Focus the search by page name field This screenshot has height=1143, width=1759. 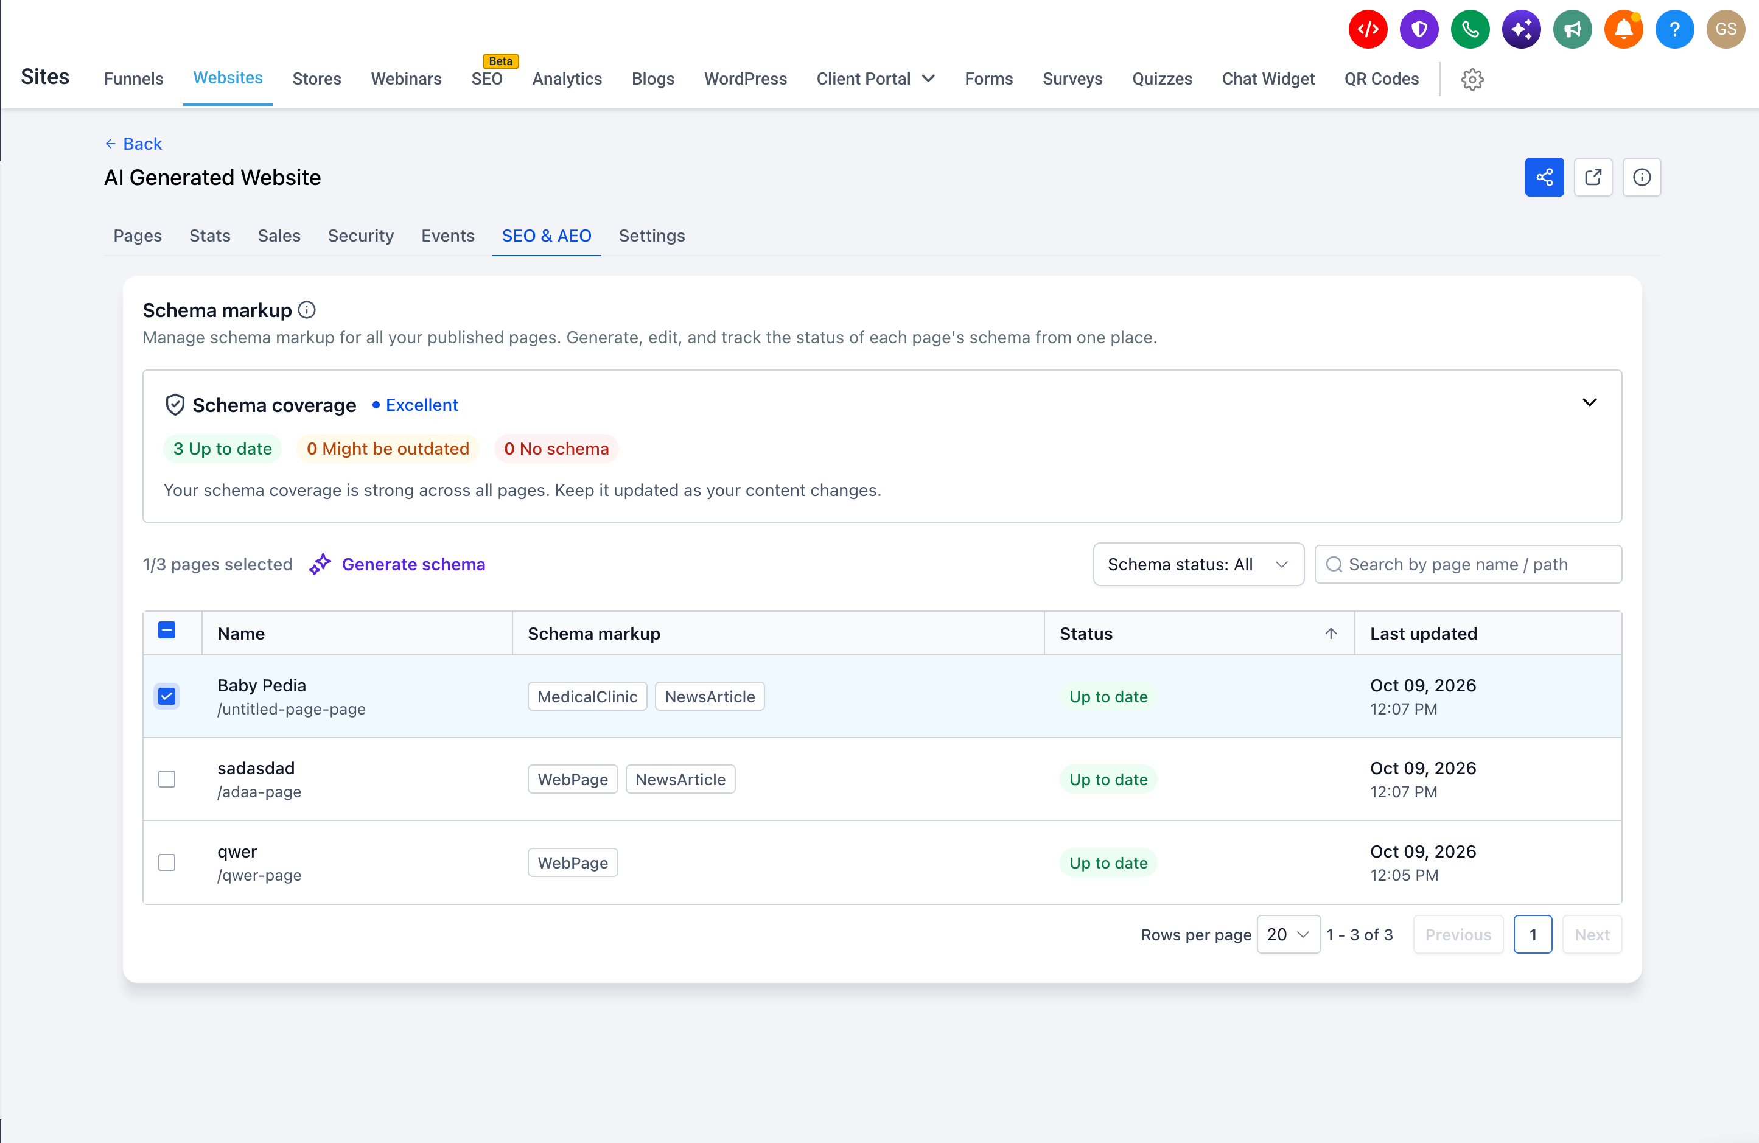[1468, 564]
